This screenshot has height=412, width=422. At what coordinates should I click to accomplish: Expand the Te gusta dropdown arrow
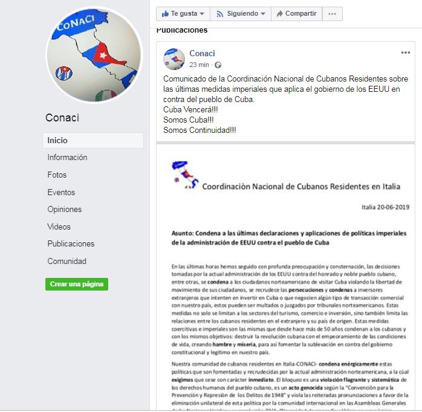(202, 14)
